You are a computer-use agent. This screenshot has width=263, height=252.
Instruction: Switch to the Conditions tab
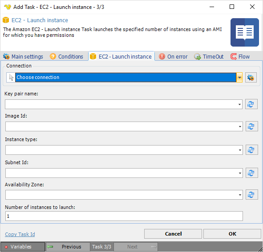point(66,56)
